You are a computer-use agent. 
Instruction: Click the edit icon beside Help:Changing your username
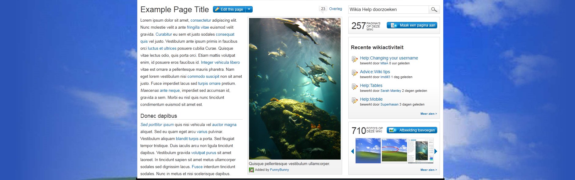tap(354, 59)
